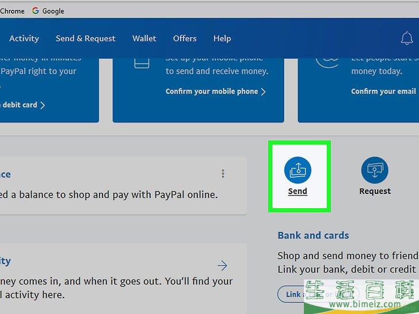Click the Send money circular icon
Image resolution: width=419 pixels, height=314 pixels.
[298, 170]
